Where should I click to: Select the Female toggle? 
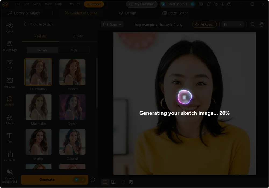(43, 50)
